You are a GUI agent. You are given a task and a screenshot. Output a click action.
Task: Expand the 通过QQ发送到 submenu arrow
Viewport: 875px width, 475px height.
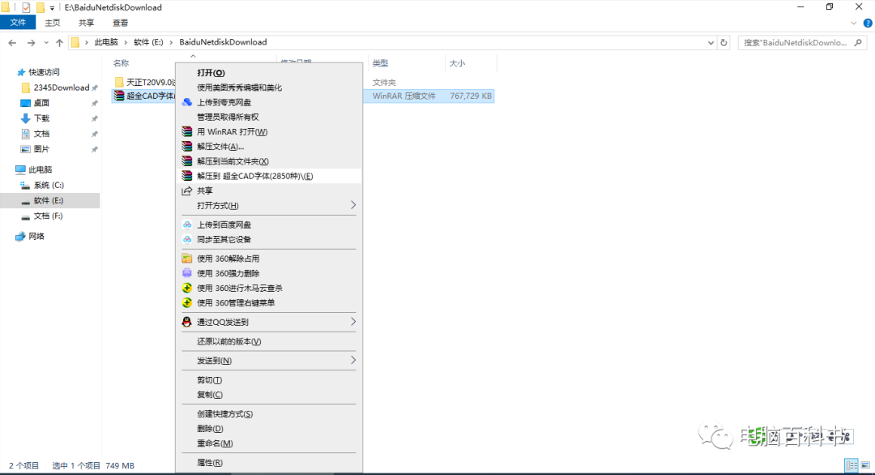click(x=352, y=322)
